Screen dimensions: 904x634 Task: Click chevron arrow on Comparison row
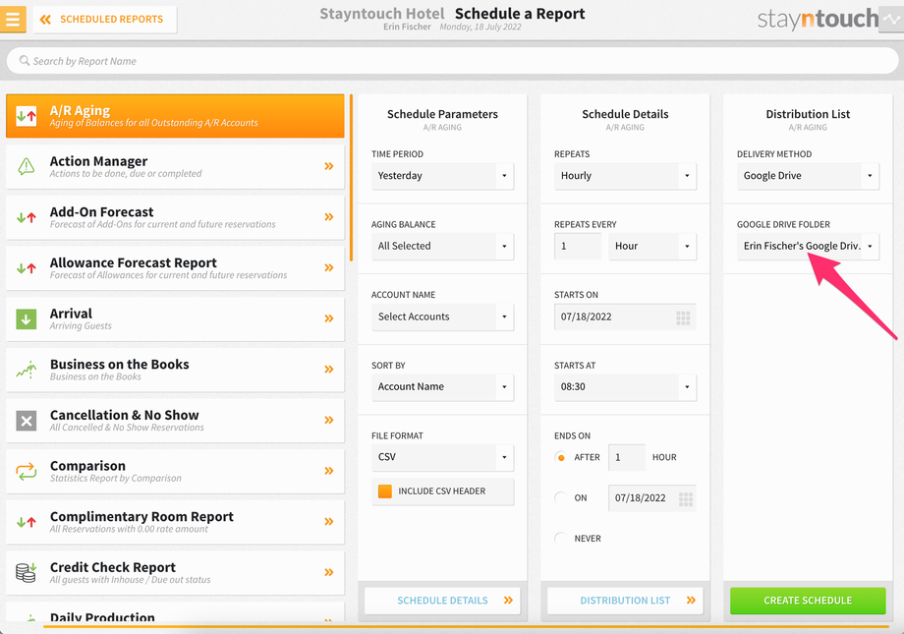point(328,471)
